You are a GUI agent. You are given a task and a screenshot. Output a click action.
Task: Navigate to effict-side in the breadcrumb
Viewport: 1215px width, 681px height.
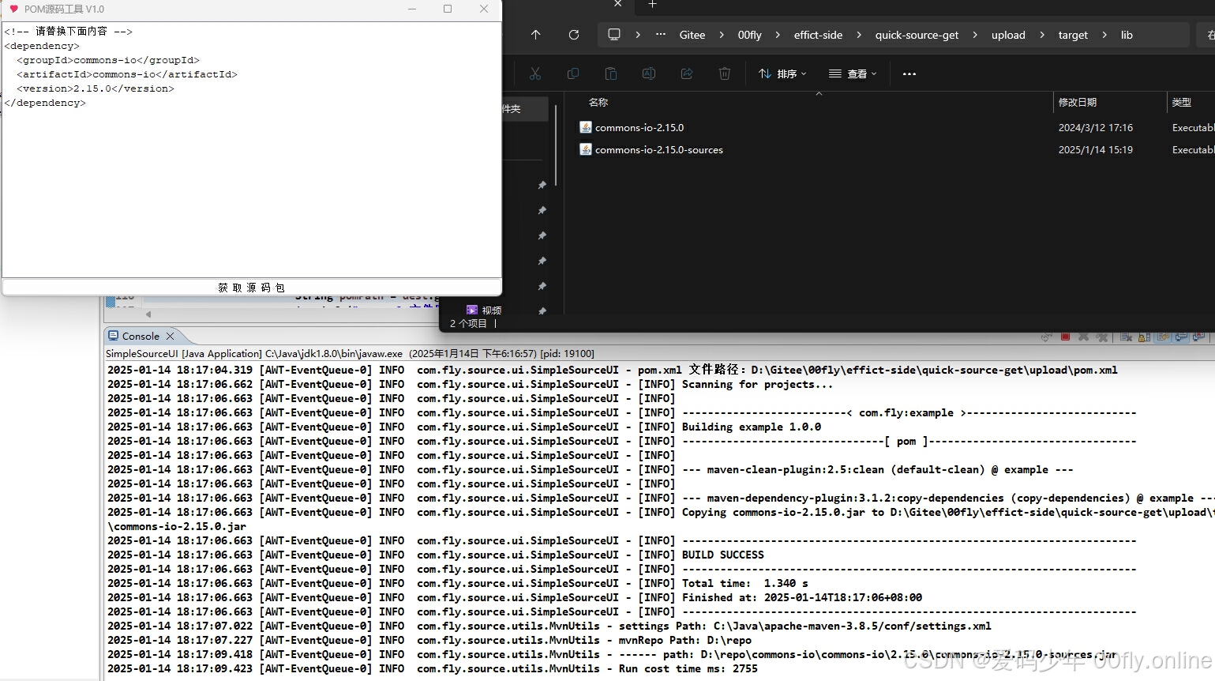coord(818,35)
